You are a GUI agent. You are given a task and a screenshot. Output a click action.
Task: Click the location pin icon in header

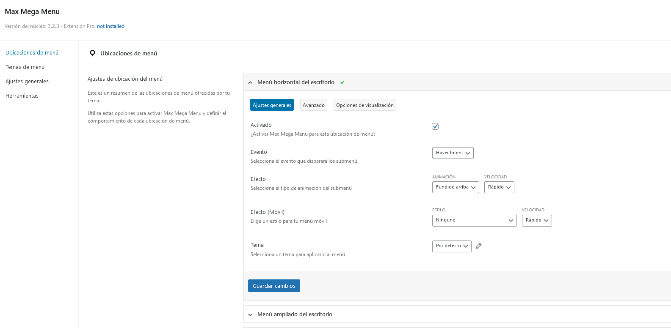[92, 53]
